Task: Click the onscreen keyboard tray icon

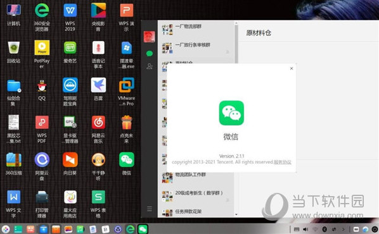Action: [x=297, y=230]
